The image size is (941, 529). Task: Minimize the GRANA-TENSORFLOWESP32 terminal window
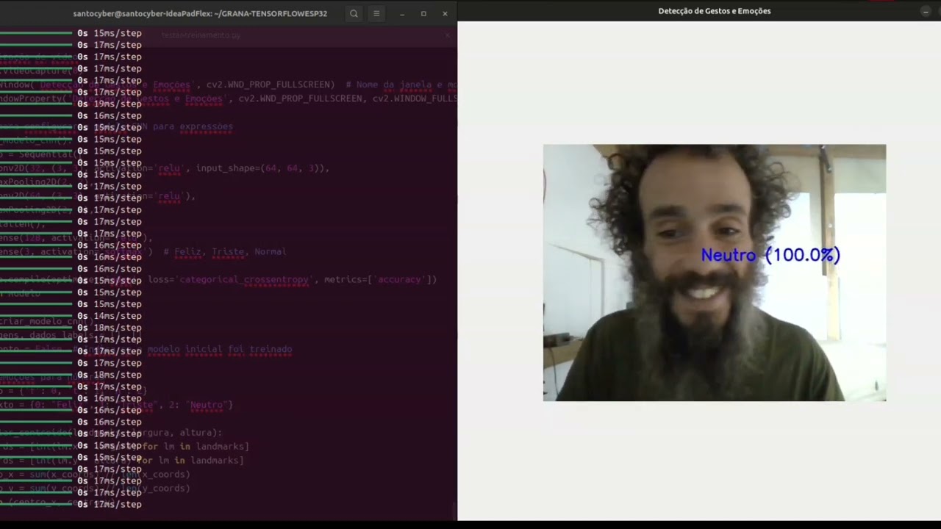point(402,13)
